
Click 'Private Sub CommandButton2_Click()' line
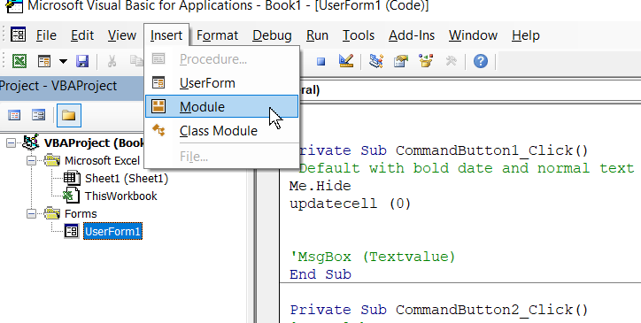click(439, 310)
